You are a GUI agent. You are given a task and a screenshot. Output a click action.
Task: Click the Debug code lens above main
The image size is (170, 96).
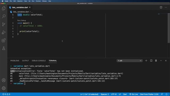click(24, 21)
